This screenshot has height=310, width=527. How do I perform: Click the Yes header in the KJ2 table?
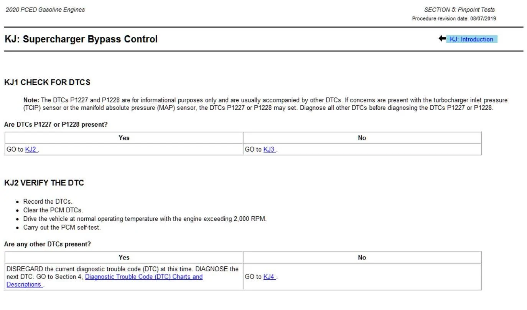(124, 258)
